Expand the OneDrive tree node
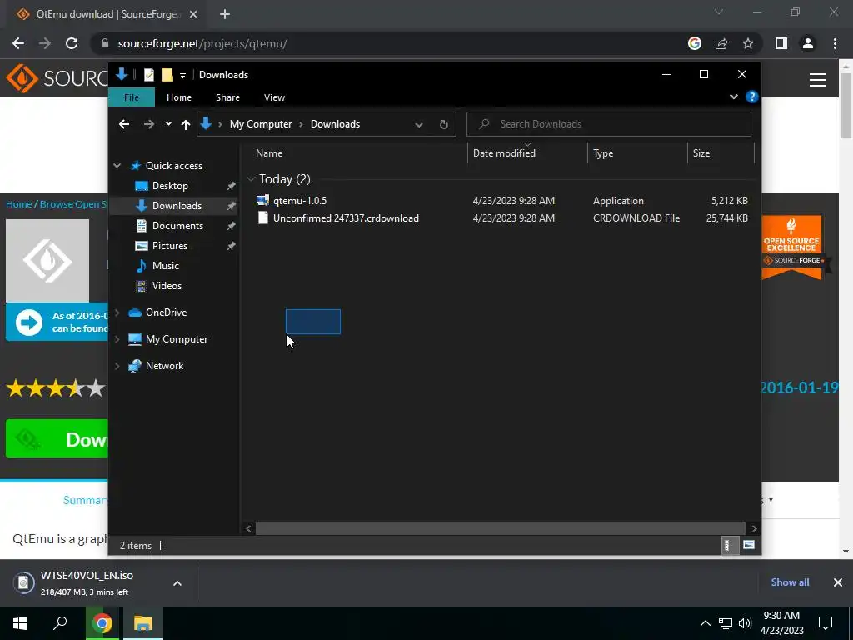The width and height of the screenshot is (853, 640). [x=117, y=312]
